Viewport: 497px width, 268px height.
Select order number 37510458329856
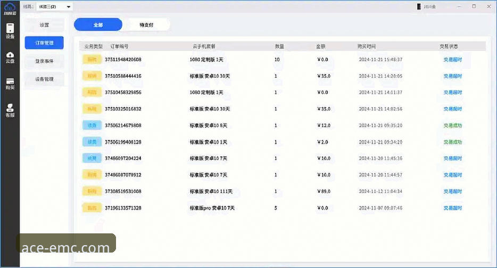(x=123, y=92)
